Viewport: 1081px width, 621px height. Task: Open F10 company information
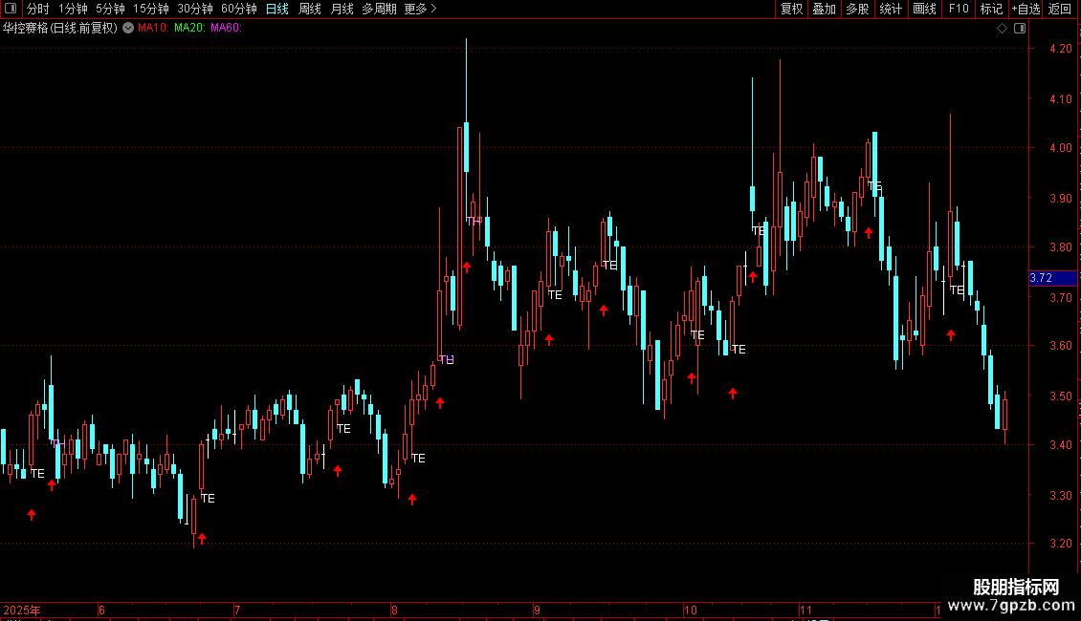click(959, 9)
